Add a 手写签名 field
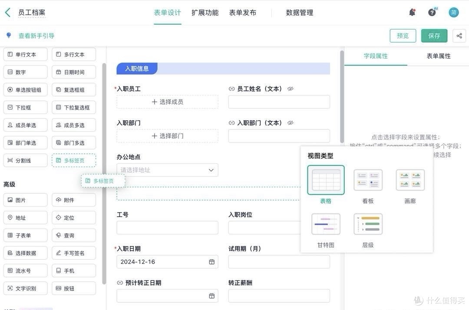The image size is (469, 310). (x=74, y=253)
